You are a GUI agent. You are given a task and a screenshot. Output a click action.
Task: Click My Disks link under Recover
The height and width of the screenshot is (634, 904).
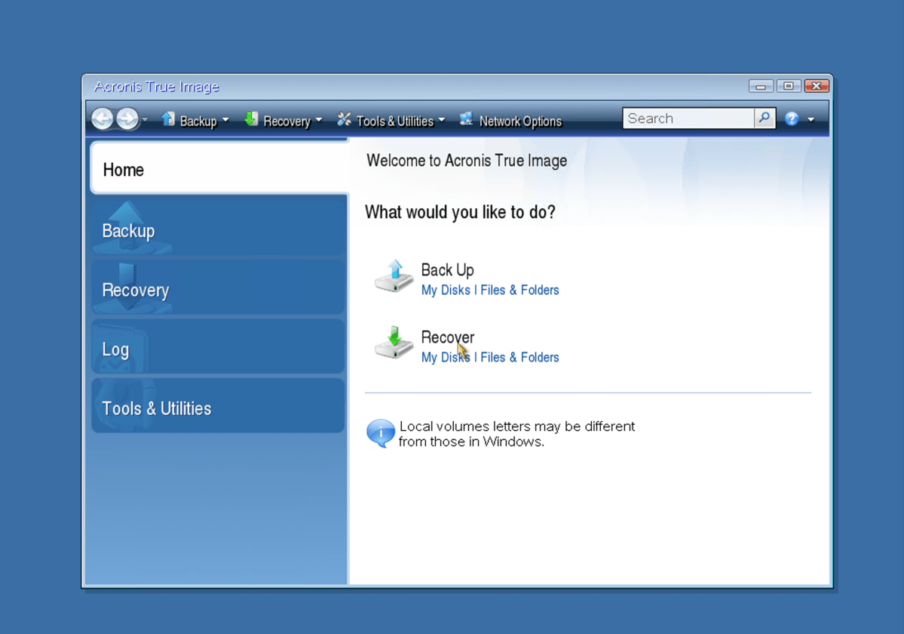[x=446, y=358]
